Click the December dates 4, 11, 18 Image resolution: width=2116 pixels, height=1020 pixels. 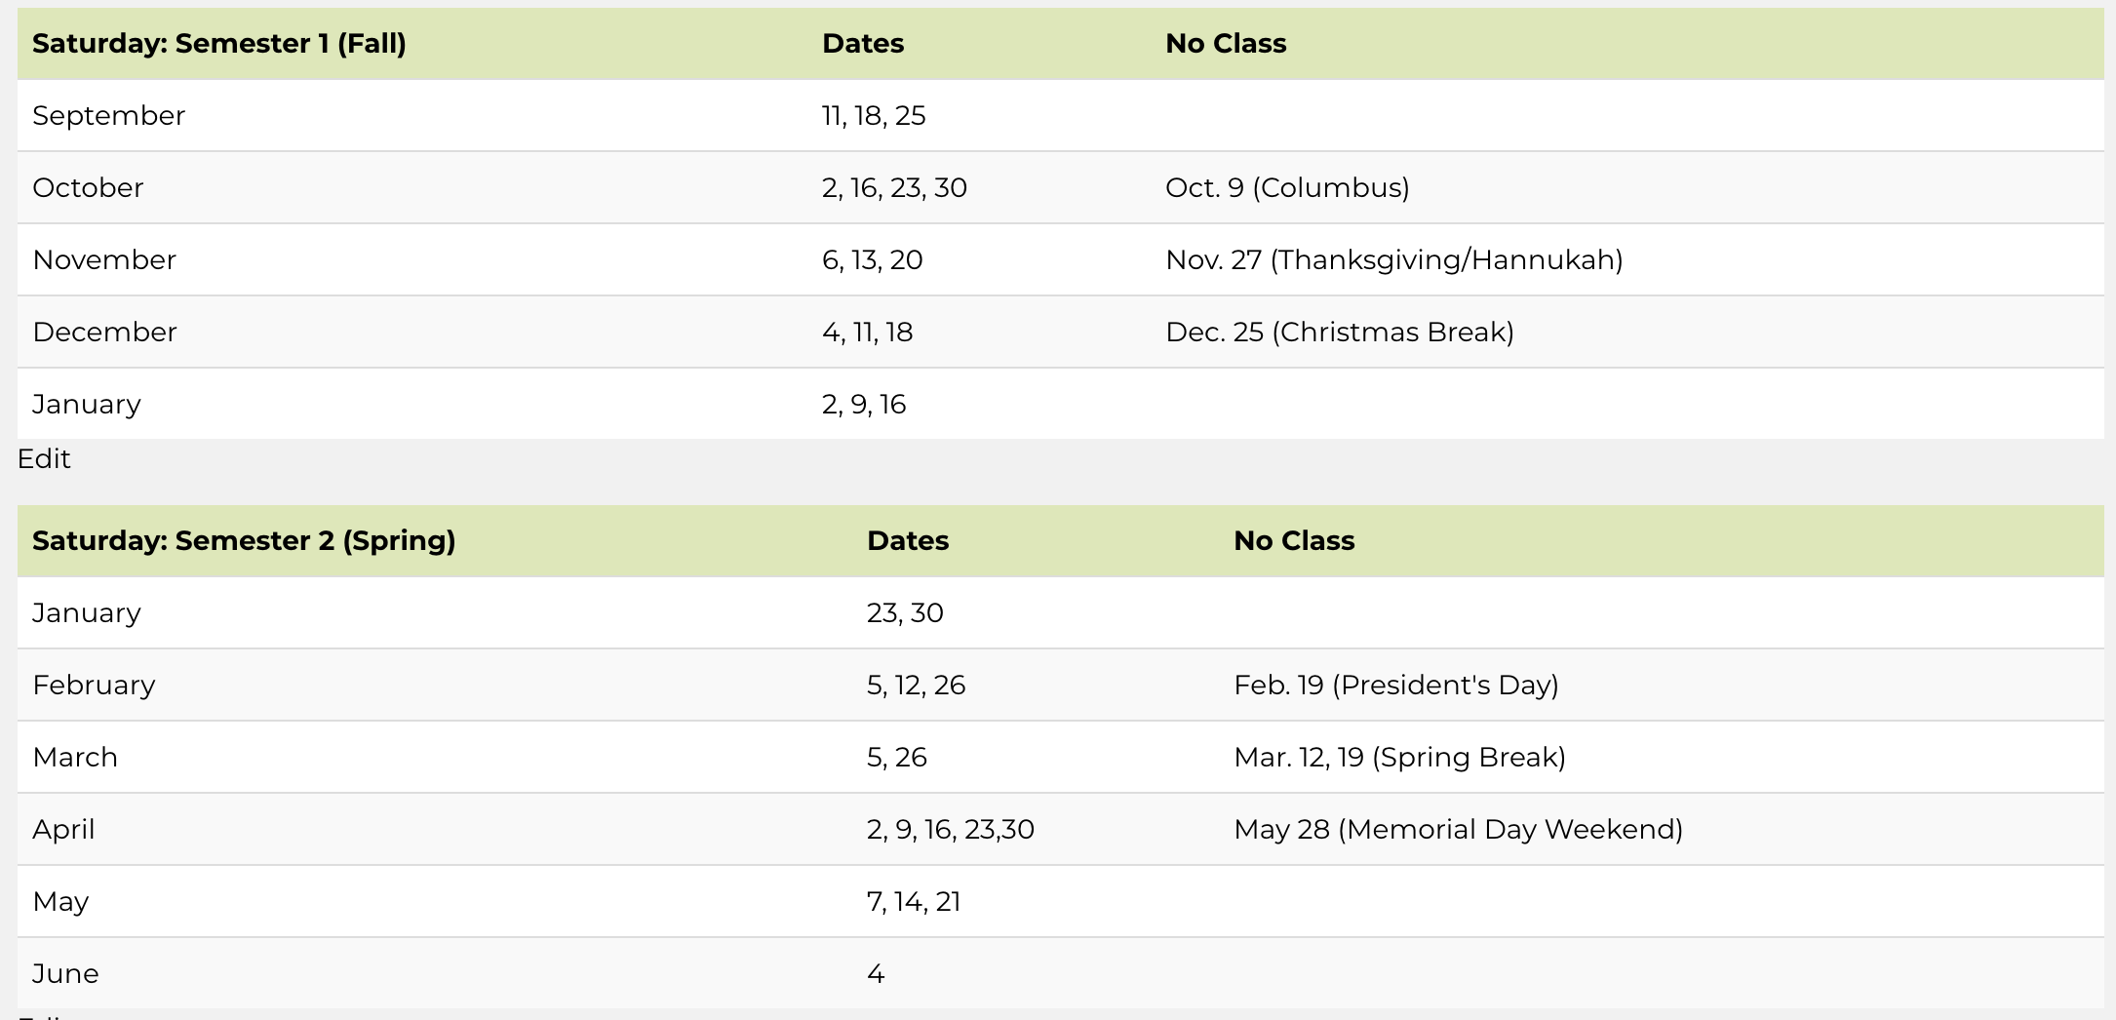867,333
